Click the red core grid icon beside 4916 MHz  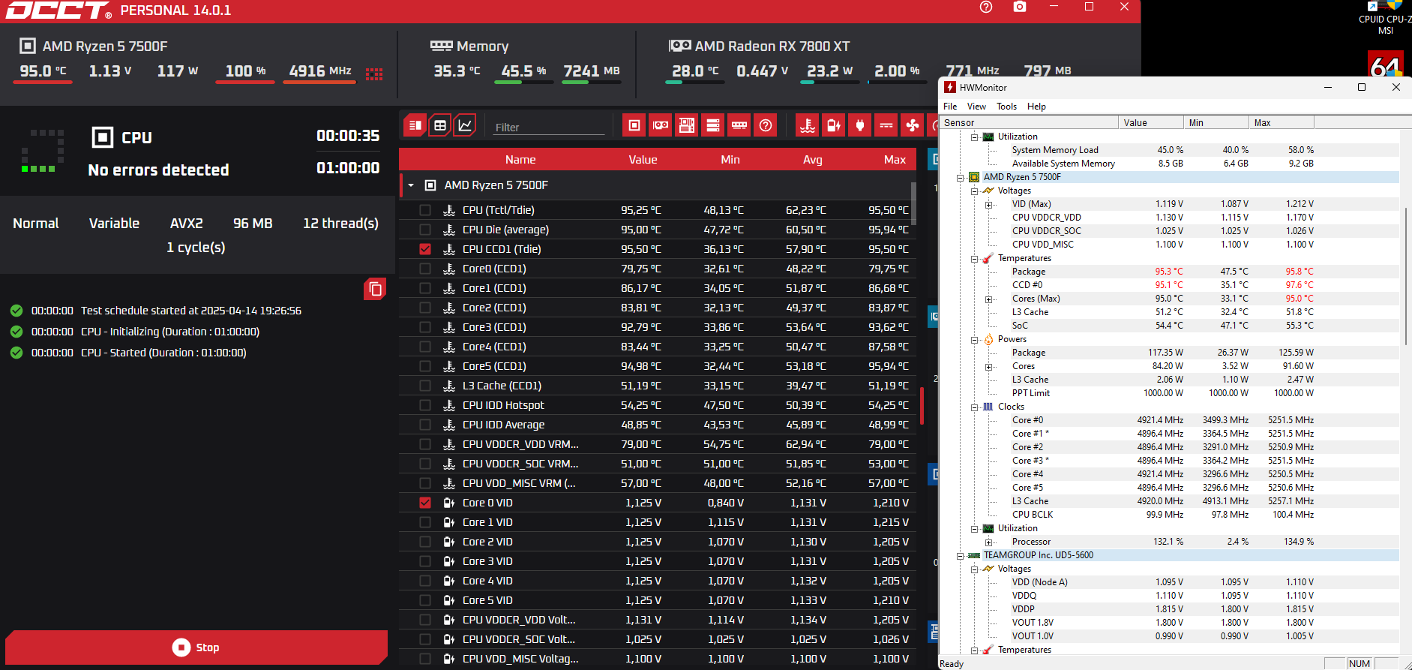click(374, 74)
